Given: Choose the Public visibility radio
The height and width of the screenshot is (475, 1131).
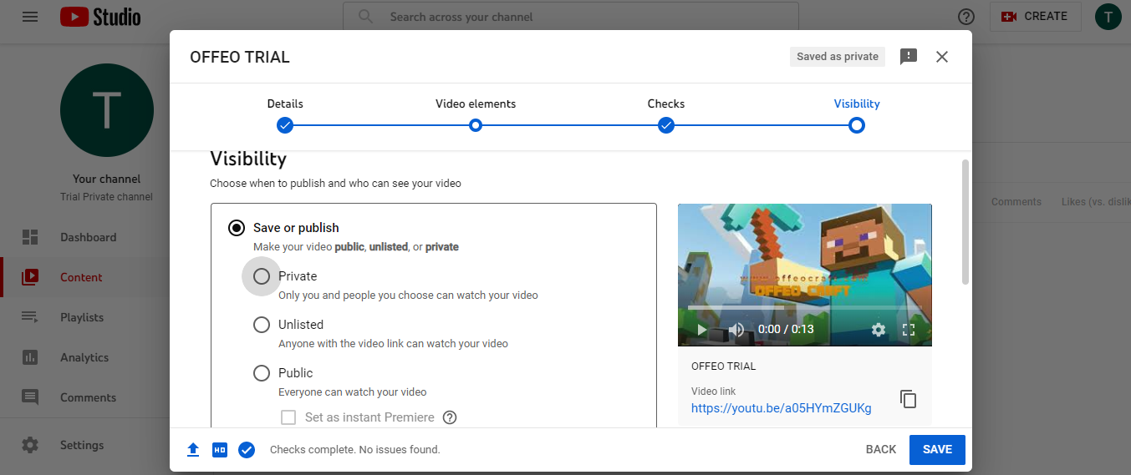Looking at the screenshot, I should click(x=262, y=373).
